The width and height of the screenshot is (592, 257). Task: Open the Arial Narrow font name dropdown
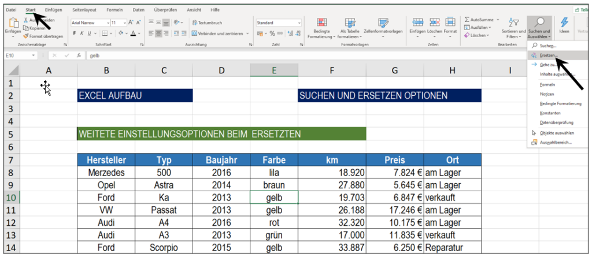(x=108, y=23)
